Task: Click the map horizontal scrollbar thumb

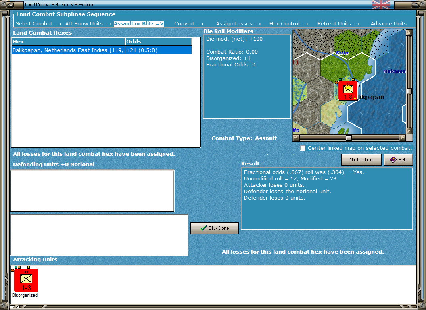Action: point(349,138)
